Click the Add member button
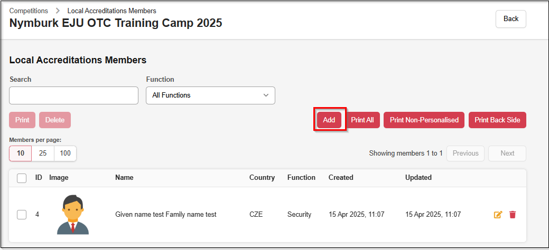 click(x=329, y=120)
